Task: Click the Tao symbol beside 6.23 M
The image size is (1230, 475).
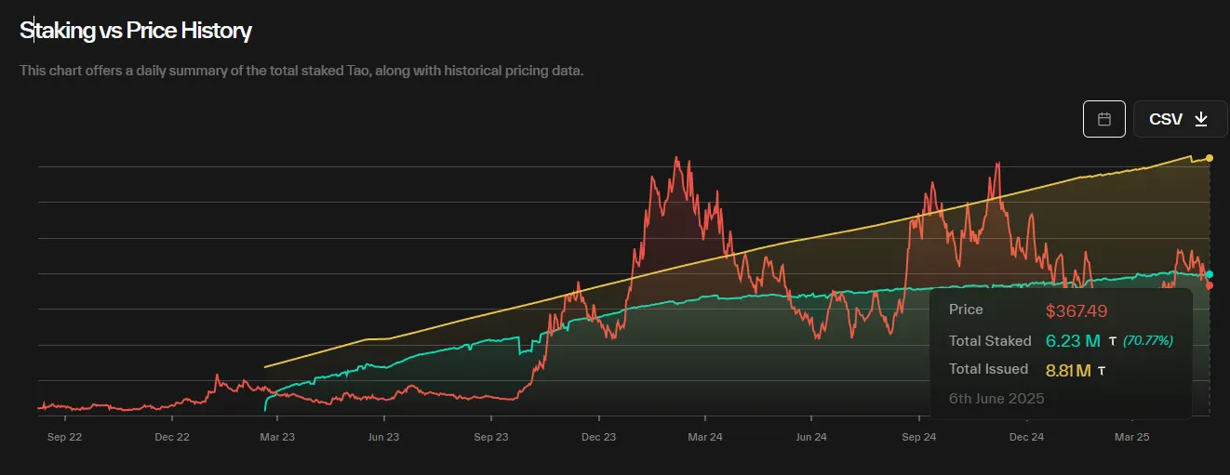Action: pyautogui.click(x=1112, y=341)
